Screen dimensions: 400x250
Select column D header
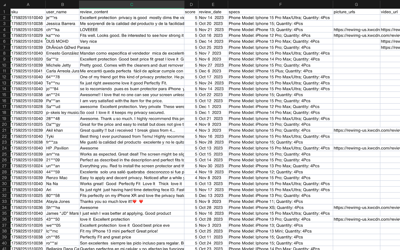(x=191, y=4)
